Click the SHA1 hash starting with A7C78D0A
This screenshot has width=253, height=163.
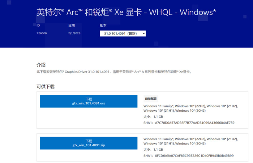[x=194, y=123]
